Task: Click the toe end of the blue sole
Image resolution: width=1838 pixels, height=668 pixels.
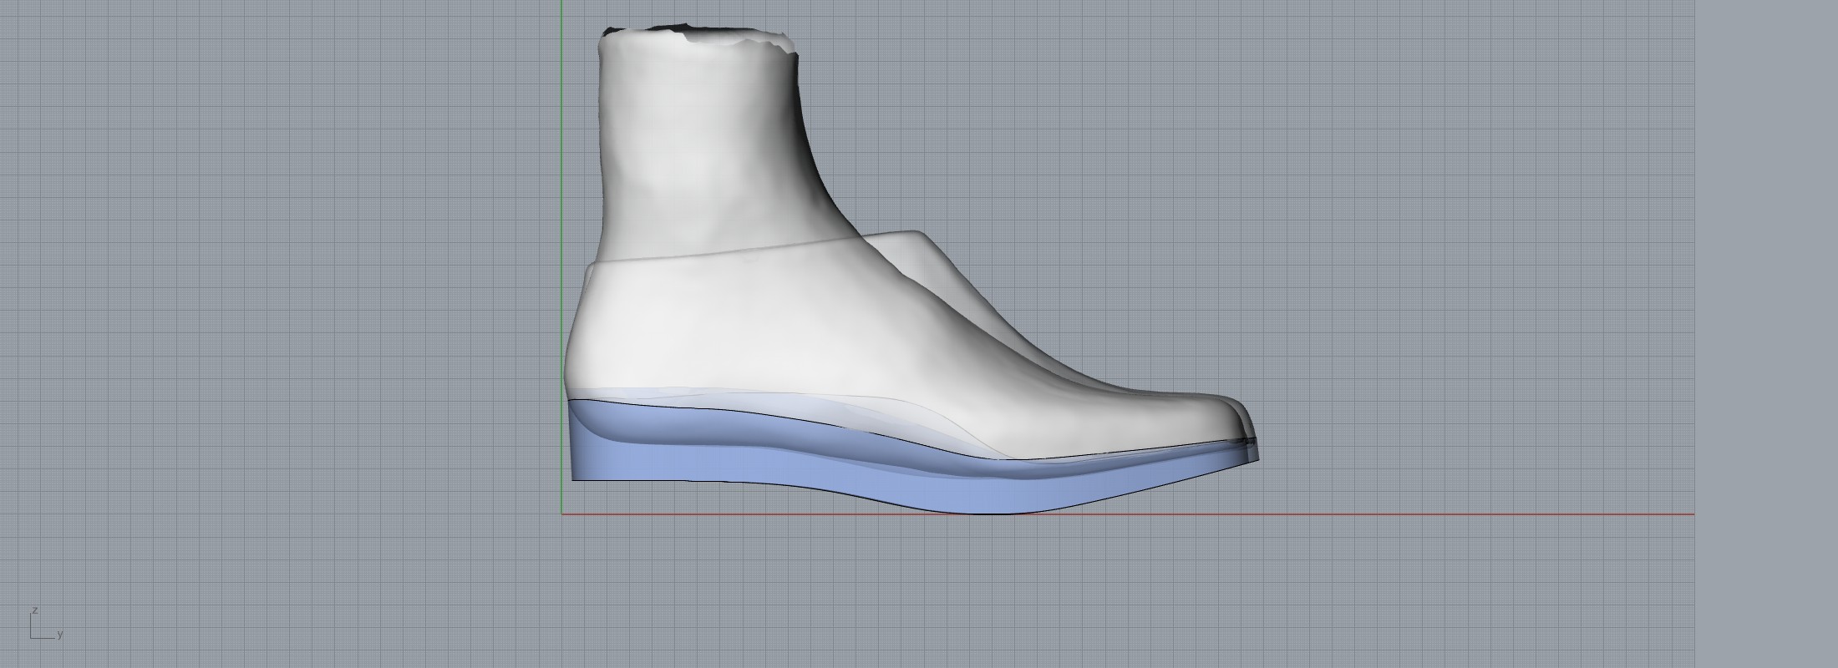Action: [x=1253, y=458]
